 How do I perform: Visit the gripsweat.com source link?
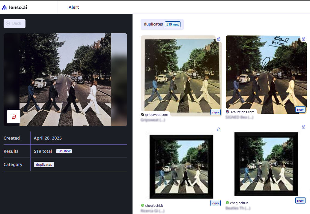tap(156, 115)
